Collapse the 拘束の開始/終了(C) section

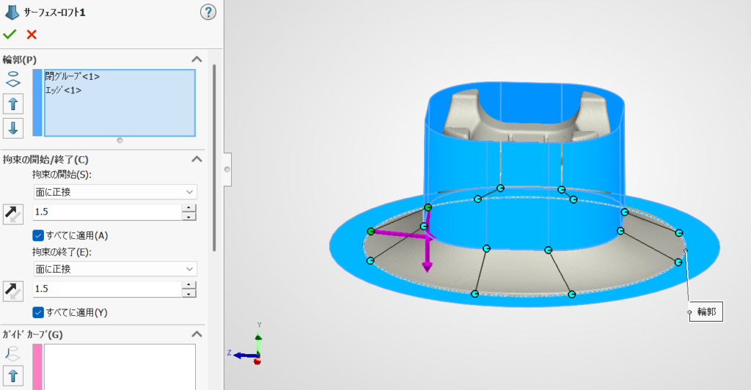coord(196,158)
